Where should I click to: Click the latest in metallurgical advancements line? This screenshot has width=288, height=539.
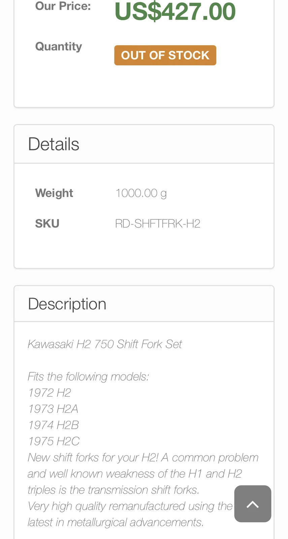pyautogui.click(x=116, y=522)
